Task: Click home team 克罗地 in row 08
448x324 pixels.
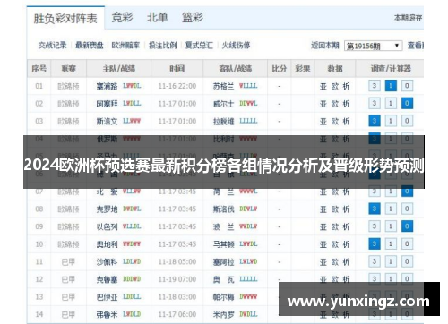Action: [107, 209]
